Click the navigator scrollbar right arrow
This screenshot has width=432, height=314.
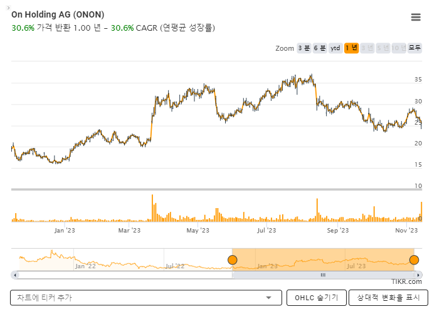pyautogui.click(x=418, y=275)
